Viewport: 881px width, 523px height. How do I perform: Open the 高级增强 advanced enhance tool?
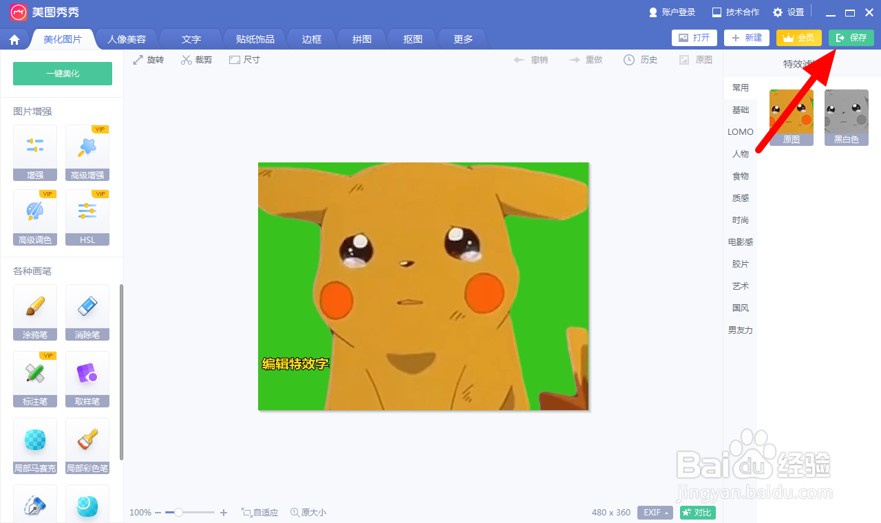pos(87,153)
